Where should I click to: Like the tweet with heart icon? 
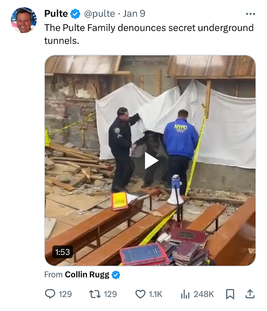click(140, 294)
